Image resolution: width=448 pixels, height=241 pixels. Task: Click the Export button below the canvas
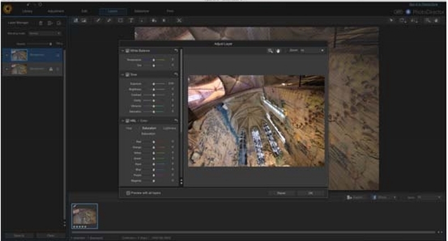click(354, 197)
